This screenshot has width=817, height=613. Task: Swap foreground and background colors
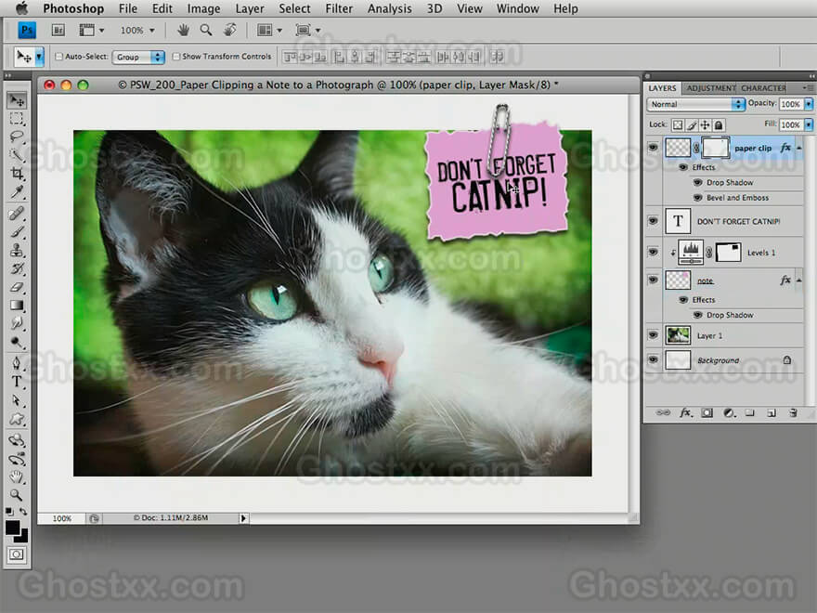tap(23, 512)
